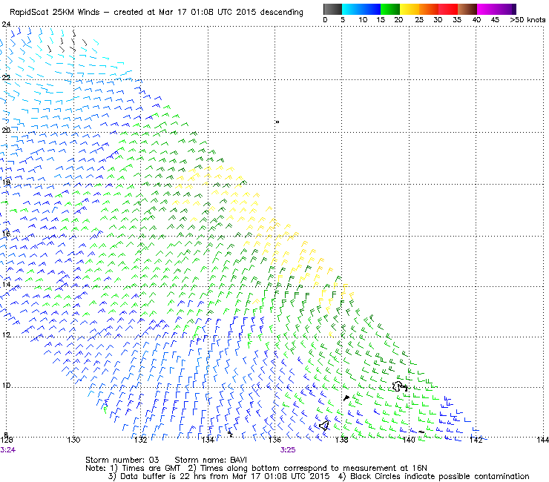Click the longitude label 132
The image size is (549, 482).
coord(141,440)
